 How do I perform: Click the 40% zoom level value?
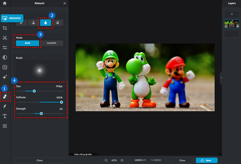114,160
